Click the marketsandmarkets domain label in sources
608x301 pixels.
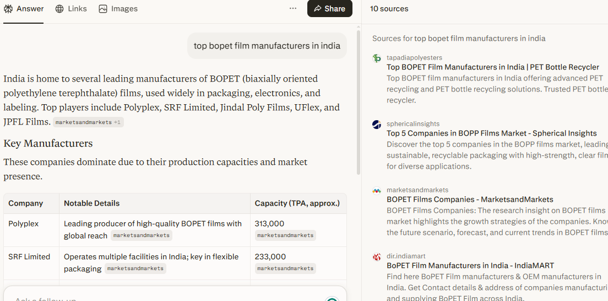[417, 190]
